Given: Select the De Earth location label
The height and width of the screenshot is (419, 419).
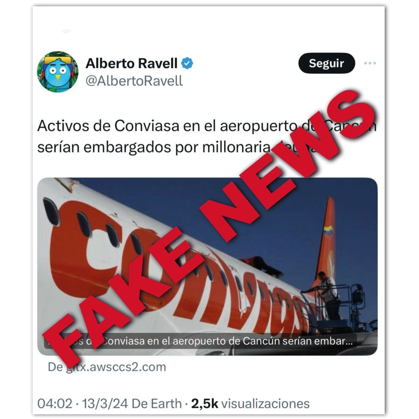Looking at the screenshot, I should (156, 404).
